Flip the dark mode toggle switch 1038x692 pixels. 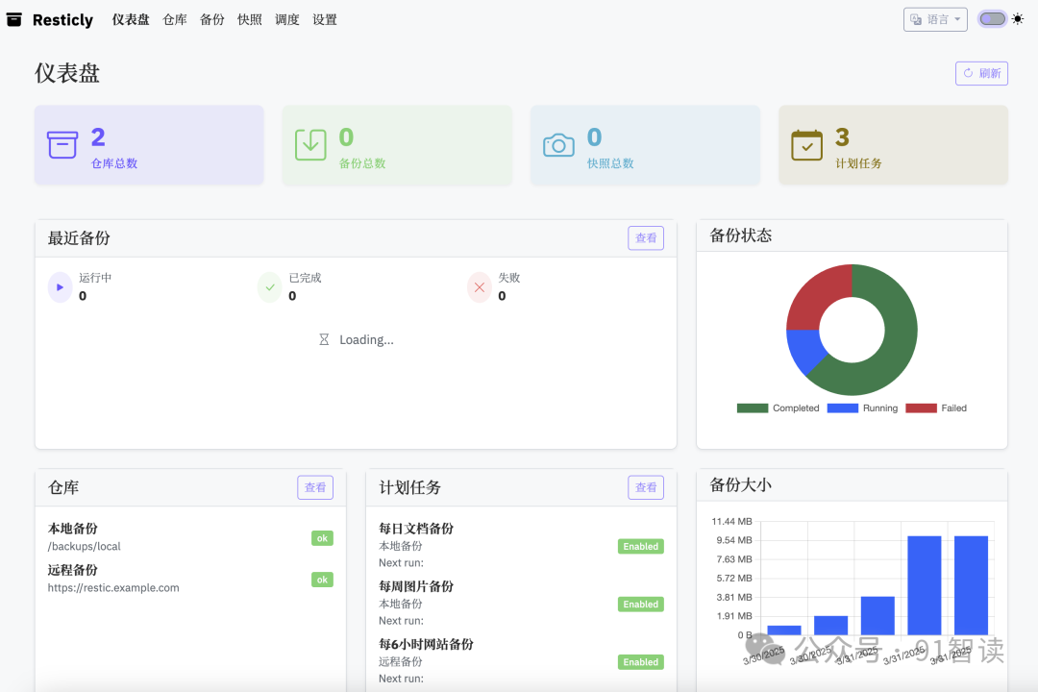click(992, 17)
